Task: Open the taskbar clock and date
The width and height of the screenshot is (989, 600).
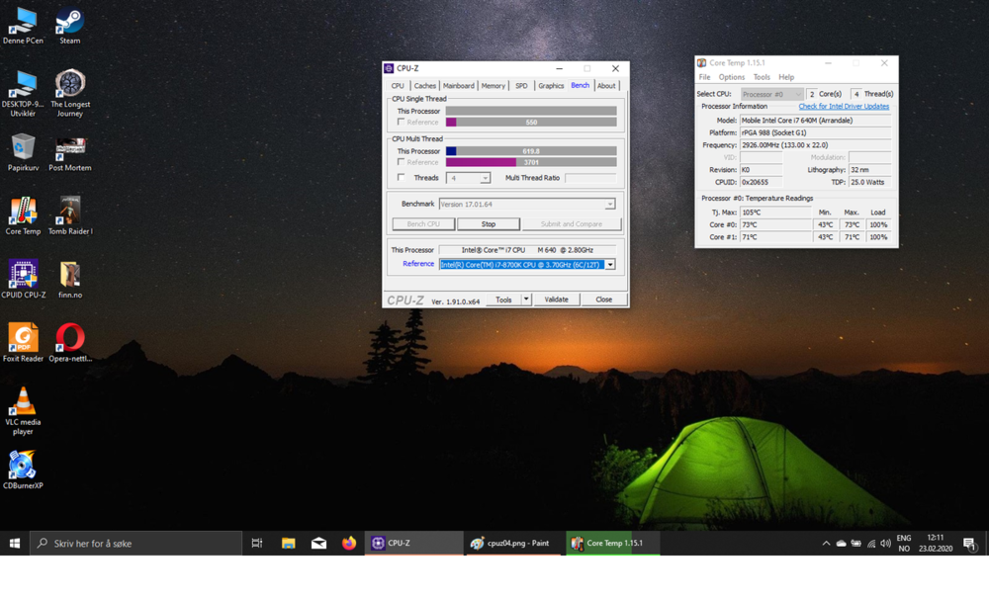Action: 936,543
